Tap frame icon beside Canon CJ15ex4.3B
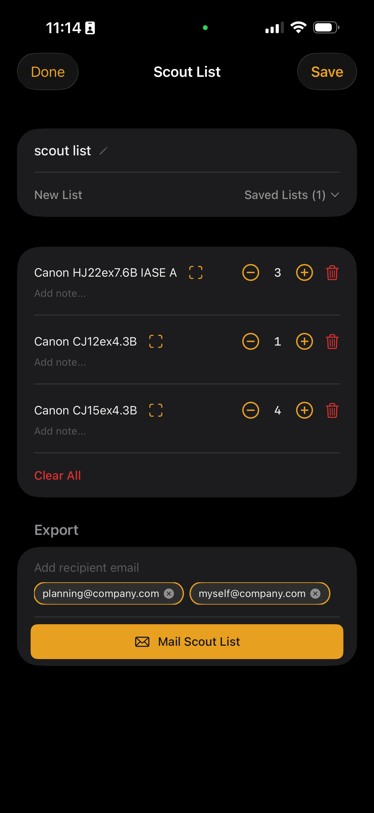374x813 pixels. 156,410
